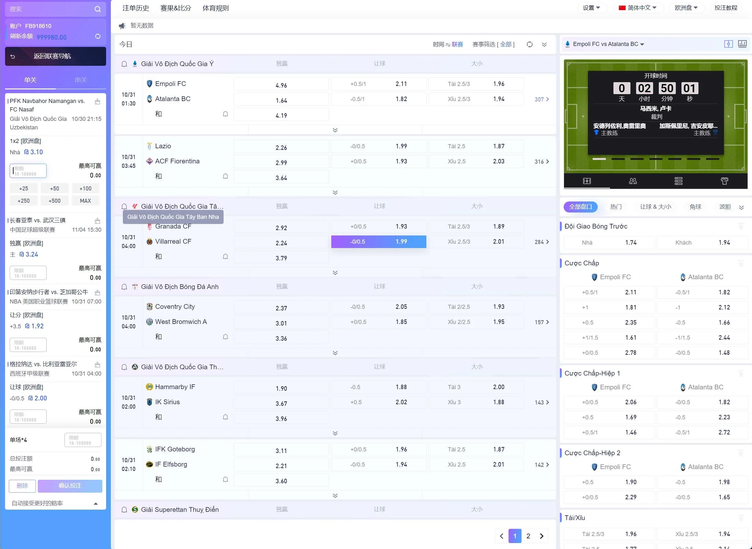
Task: Toggle notification bell for Giải Vô Địch Bóng Đá Anh
Action: point(124,287)
